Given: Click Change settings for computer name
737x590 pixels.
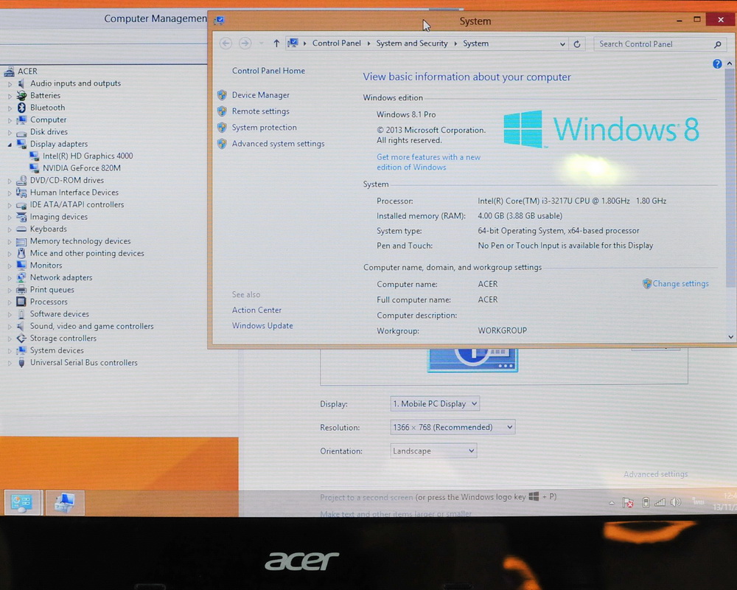Looking at the screenshot, I should (x=680, y=284).
